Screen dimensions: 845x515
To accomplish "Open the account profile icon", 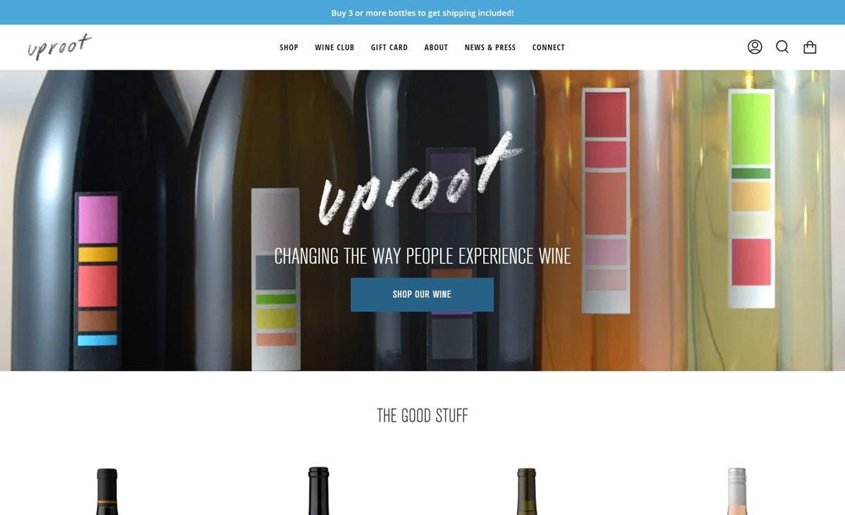I will (x=755, y=47).
